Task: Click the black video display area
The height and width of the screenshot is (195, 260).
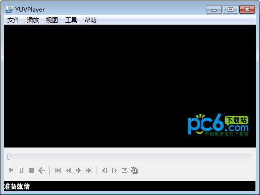Action: [x=130, y=86]
